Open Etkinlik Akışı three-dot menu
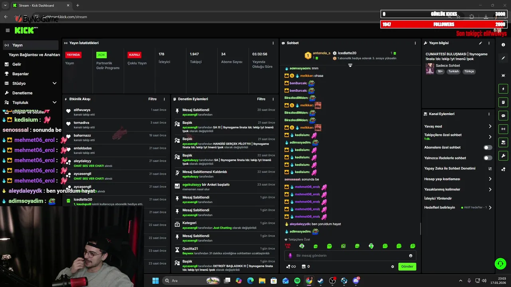The height and width of the screenshot is (287, 511). 164,99
